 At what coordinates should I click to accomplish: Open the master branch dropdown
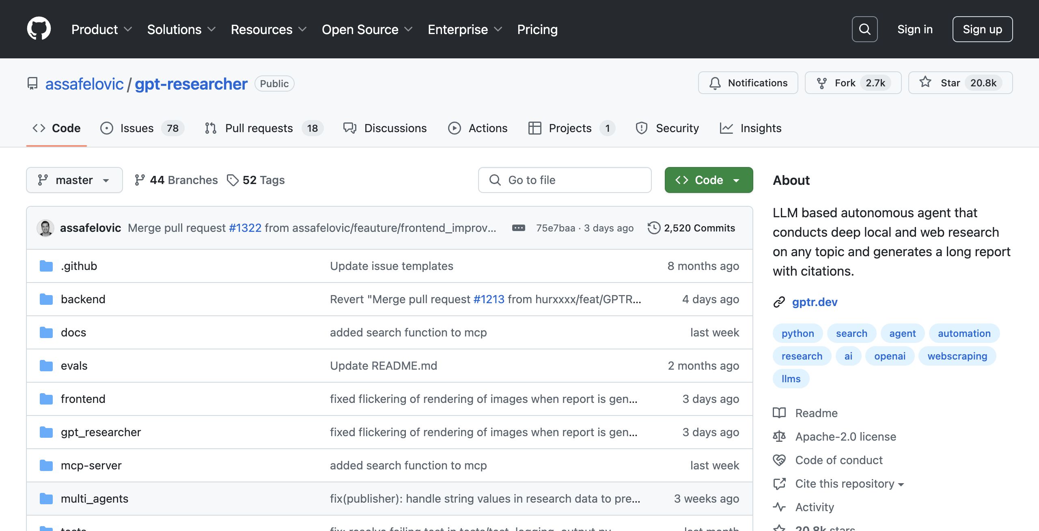tap(74, 180)
